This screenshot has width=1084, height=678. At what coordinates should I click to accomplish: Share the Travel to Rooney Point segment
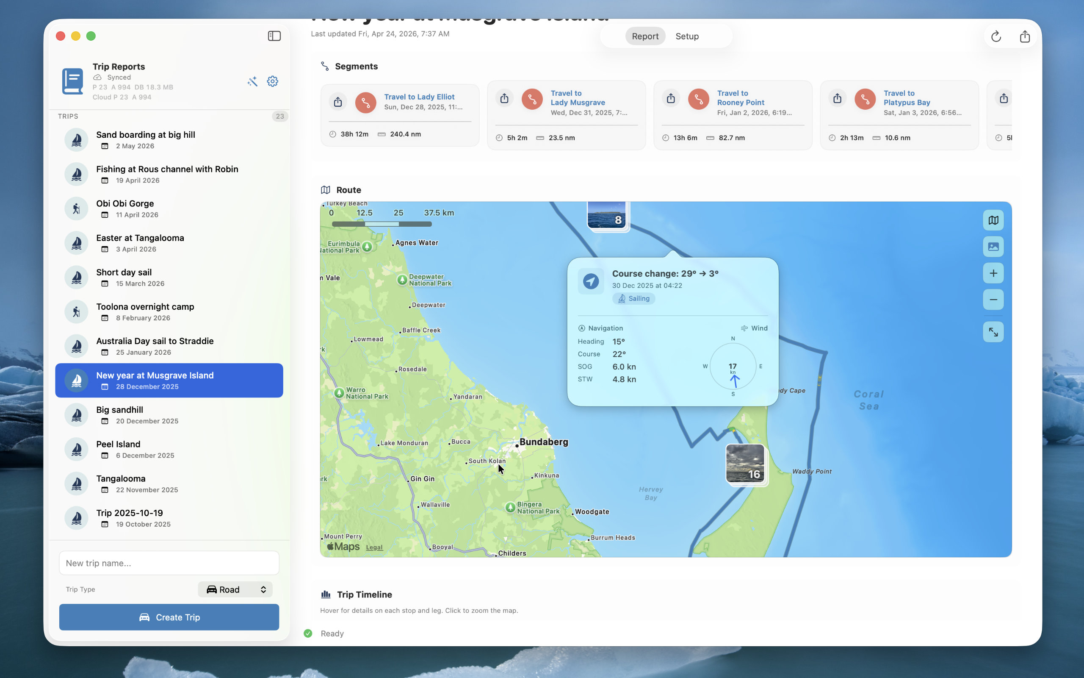[x=671, y=98]
